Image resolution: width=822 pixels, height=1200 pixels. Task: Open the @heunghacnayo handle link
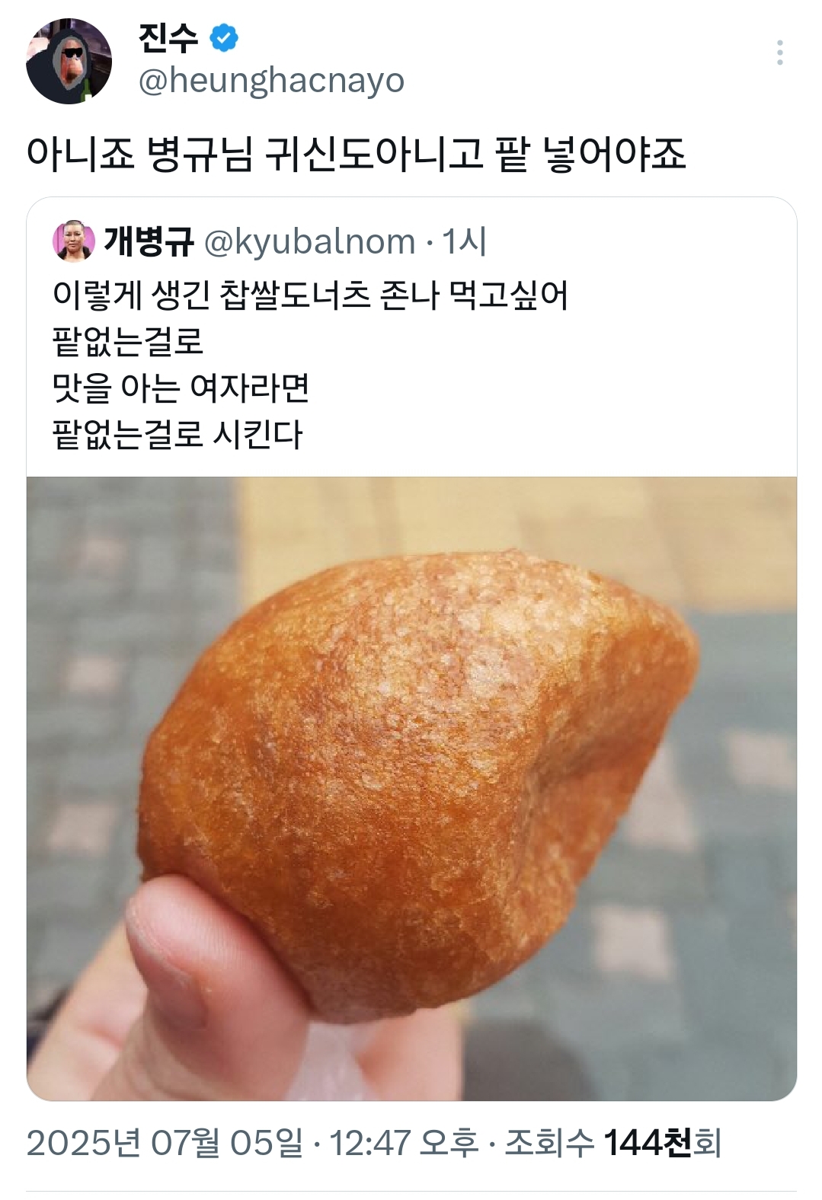271,81
